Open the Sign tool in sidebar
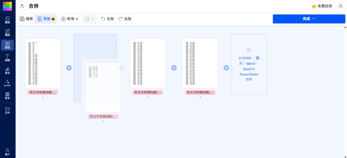Viewport: 347px width, 158px height. coord(7,70)
